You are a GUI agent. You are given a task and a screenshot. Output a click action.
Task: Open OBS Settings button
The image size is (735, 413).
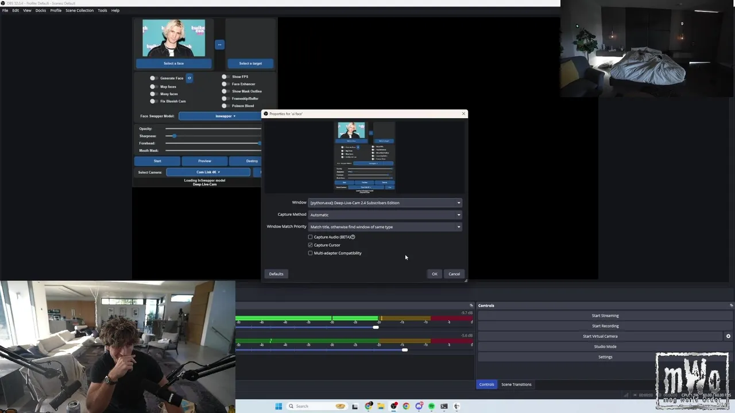point(605,357)
